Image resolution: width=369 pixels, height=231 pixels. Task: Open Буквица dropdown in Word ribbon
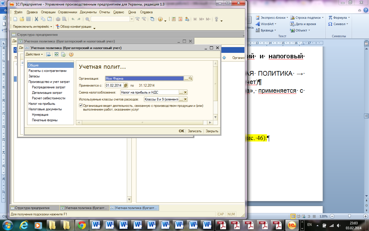266,30
